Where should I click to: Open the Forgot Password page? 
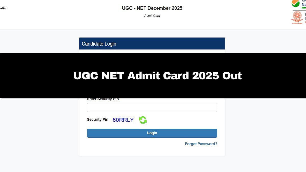[201, 144]
